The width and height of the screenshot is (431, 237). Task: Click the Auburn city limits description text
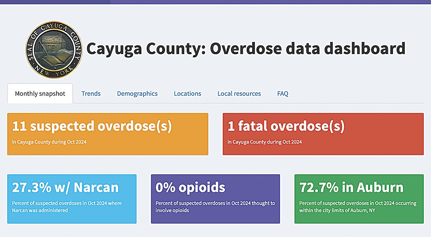358,207
